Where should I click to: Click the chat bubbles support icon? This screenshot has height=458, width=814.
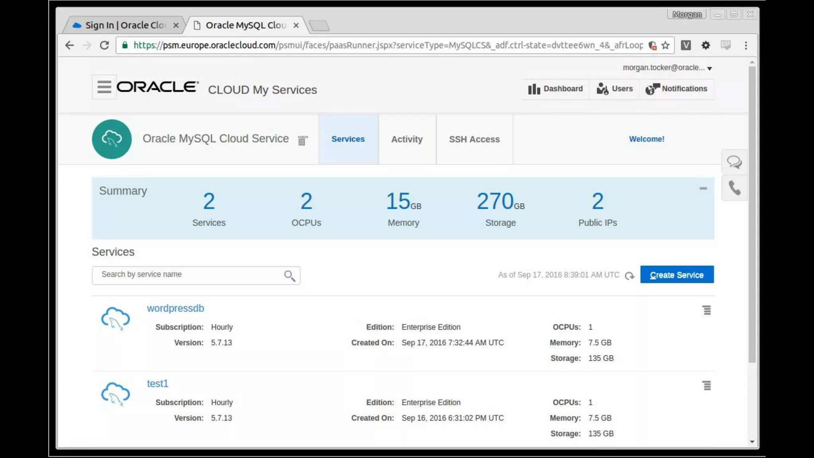[x=734, y=162]
